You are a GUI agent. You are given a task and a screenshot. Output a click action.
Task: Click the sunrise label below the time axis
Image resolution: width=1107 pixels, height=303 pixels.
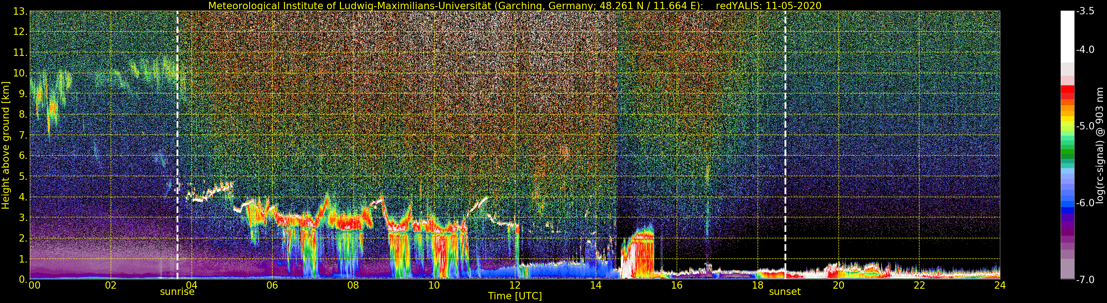point(177,292)
